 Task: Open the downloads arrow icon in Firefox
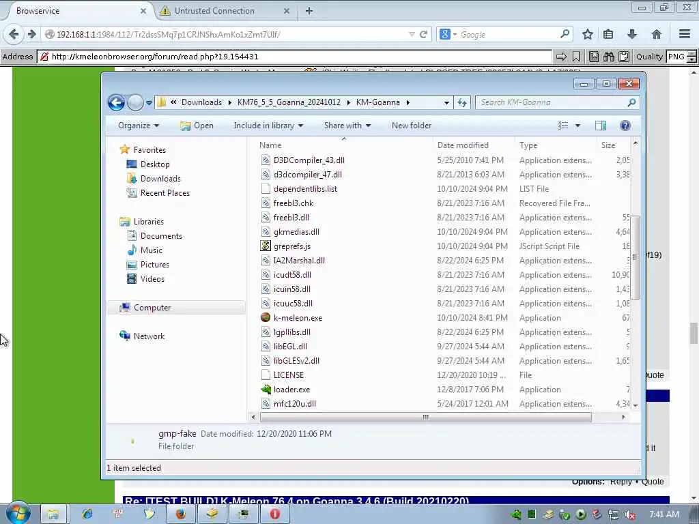631,34
